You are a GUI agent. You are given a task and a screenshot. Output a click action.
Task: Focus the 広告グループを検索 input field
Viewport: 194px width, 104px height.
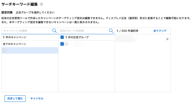pos(84,31)
